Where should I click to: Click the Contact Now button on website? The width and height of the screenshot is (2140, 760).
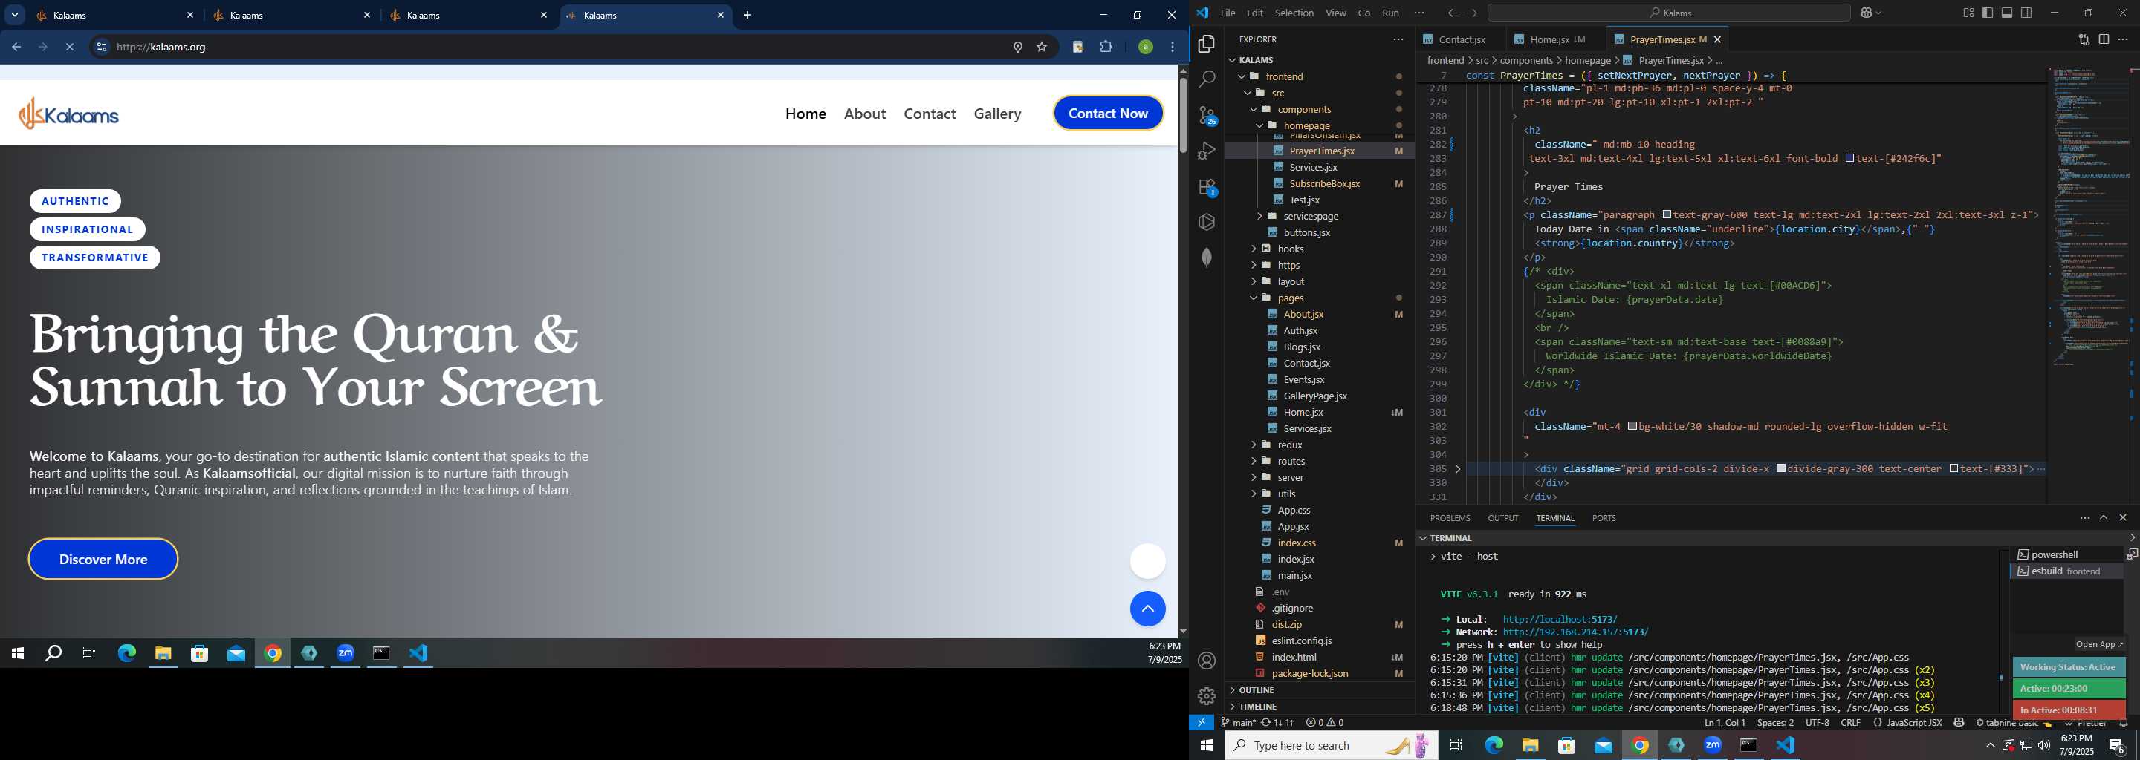1108,114
